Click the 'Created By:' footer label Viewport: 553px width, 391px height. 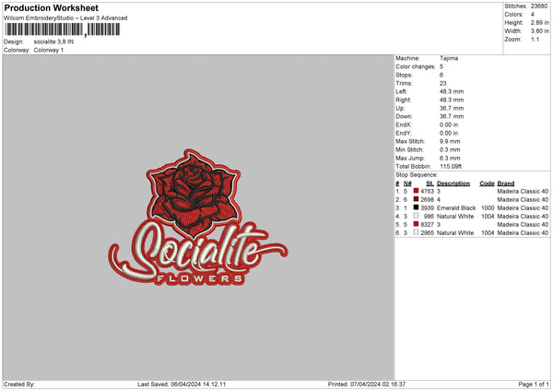point(19,384)
